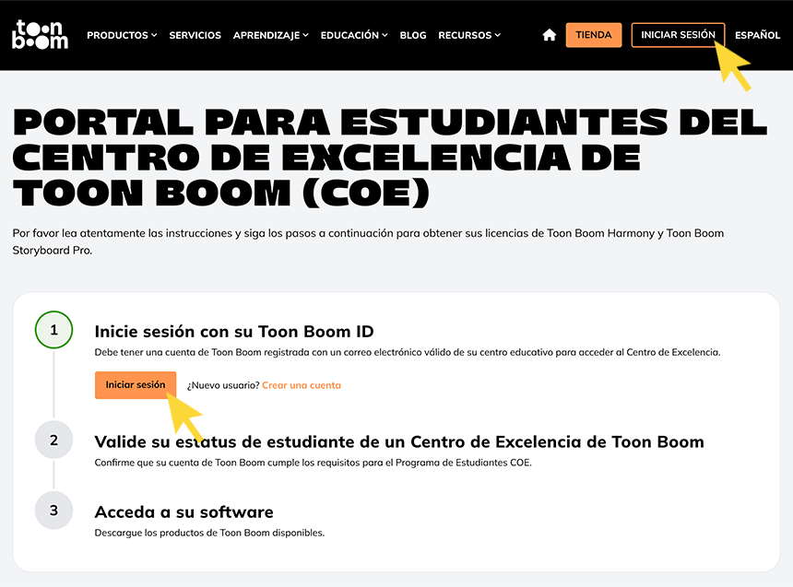This screenshot has width=793, height=587.
Task: Click orange Iniciar sesión button in step 1
Action: (136, 385)
